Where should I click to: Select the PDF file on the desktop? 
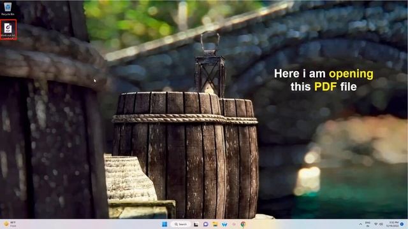8,30
